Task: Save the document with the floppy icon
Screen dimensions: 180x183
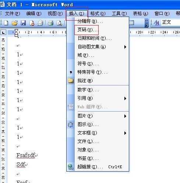Action: pos(23,23)
